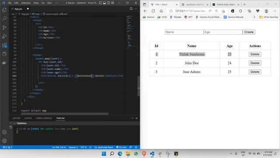Open the Run and Debug view in VS Code

[4, 36]
